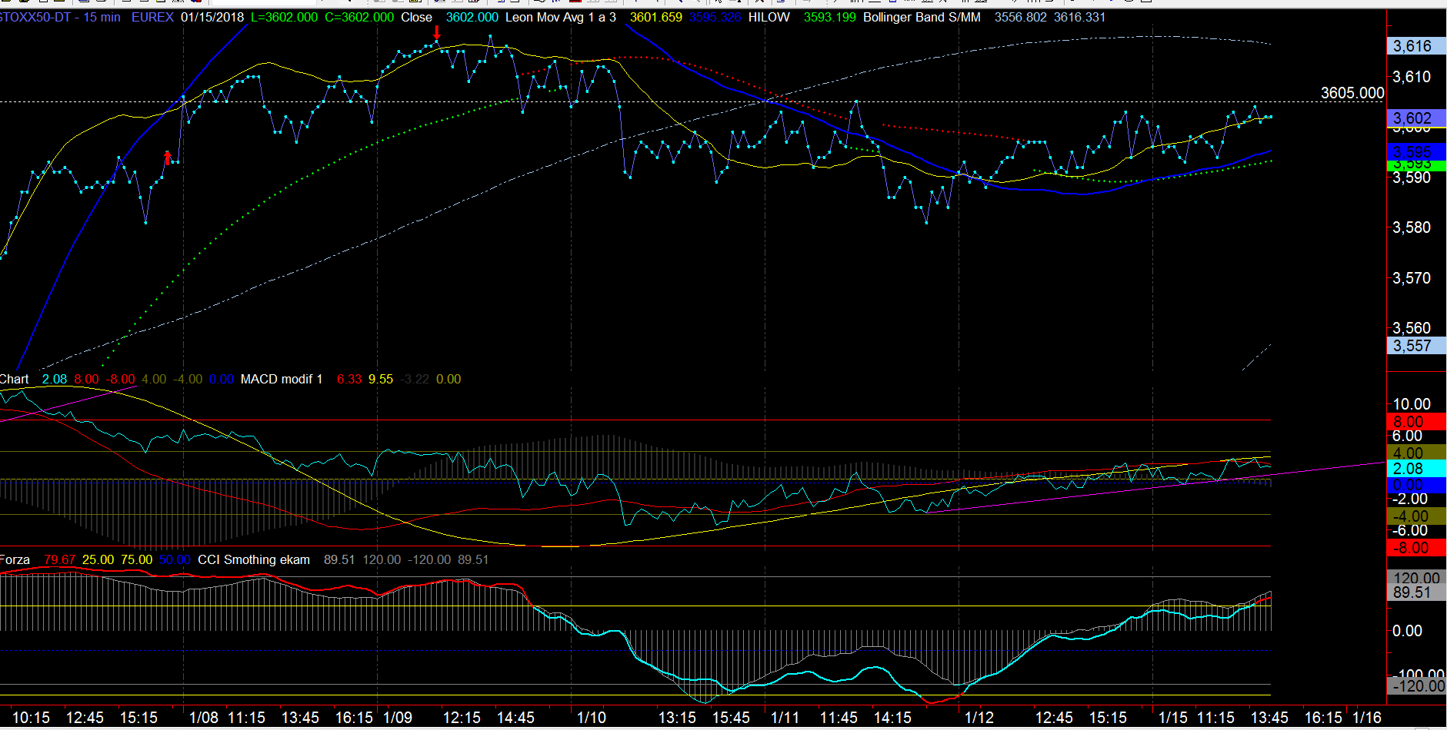Click the 3,560 price axis label
Viewport: 1447px width, 730px height.
pos(1412,328)
